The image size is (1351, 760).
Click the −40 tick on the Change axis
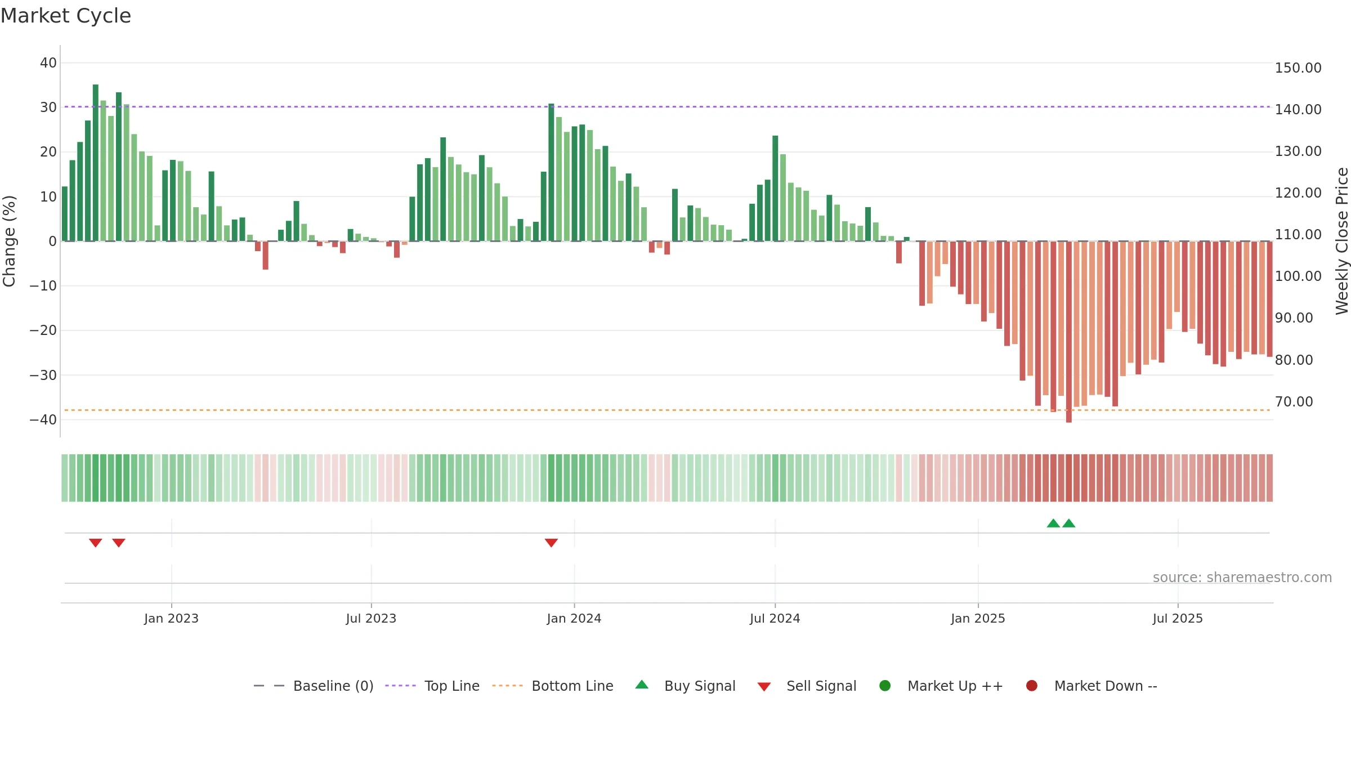(x=43, y=419)
